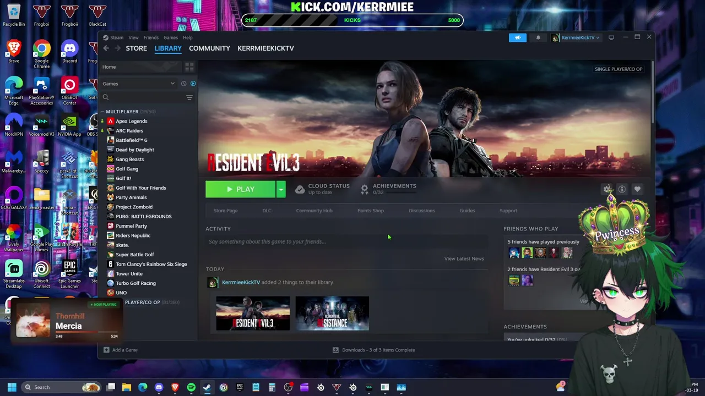Open the Community Hub link
Viewport: 705px width, 396px height.
tap(314, 211)
